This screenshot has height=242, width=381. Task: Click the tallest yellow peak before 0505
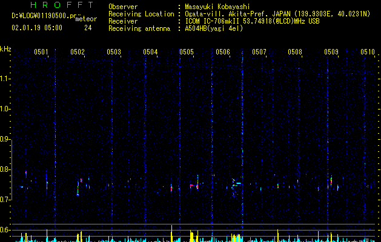[x=171, y=234]
